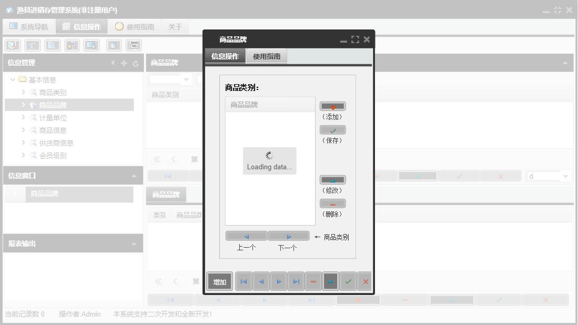This screenshot has width=578, height=325.
Task: Go to the next record in the dialog's bottom bar
Action: tap(279, 281)
